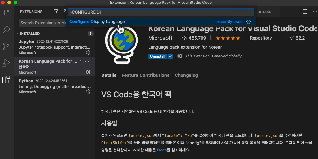Viewport: 318px width, 159px height.
Task: Click the filter extensions funnel icon
Action: 56,11
